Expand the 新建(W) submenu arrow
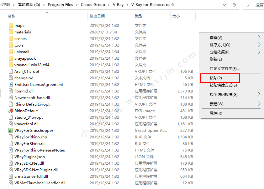The width and height of the screenshot is (264, 189). pos(259,104)
